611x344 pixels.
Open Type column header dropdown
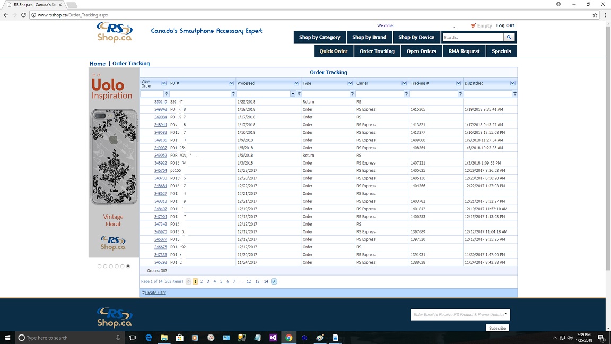click(x=350, y=83)
